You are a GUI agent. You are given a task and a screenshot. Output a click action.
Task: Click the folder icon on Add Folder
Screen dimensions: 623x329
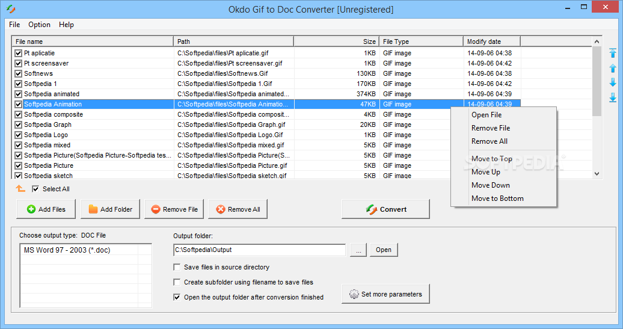click(93, 209)
